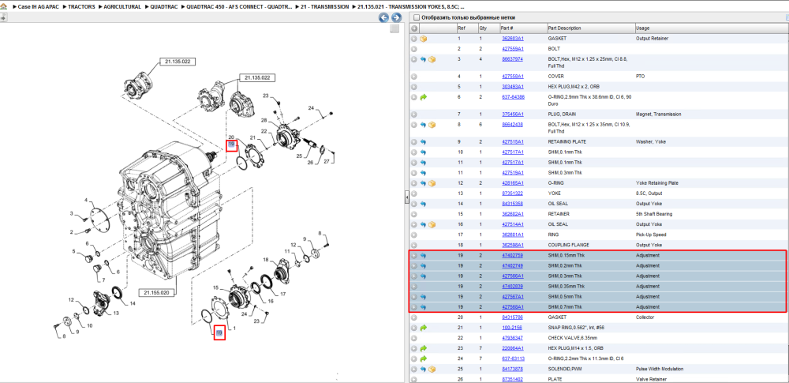Click round add icon for YOKE 87351322
This screenshot has height=383, width=789.
[x=414, y=193]
